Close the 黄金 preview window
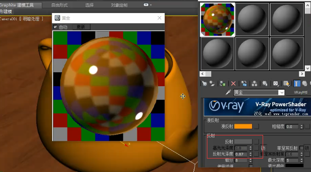Screen dimensions: 311x172 (159, 18)
